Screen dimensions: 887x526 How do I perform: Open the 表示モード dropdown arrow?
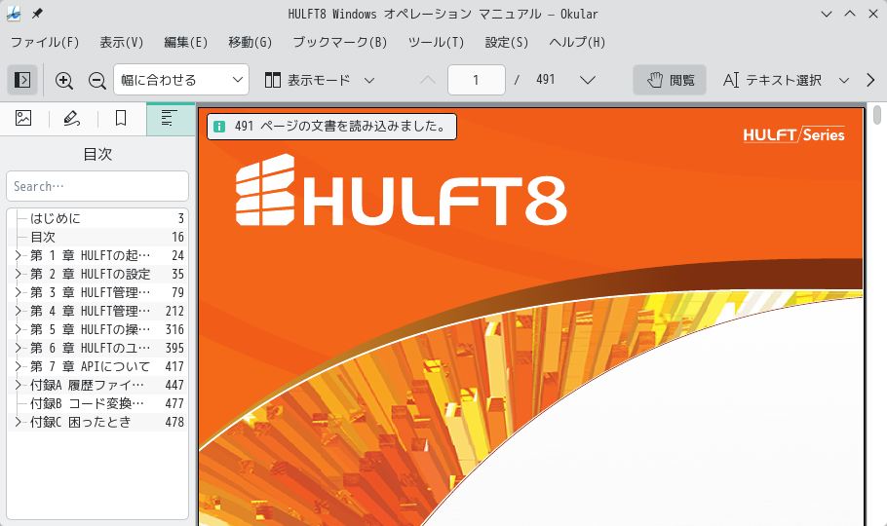tap(369, 80)
